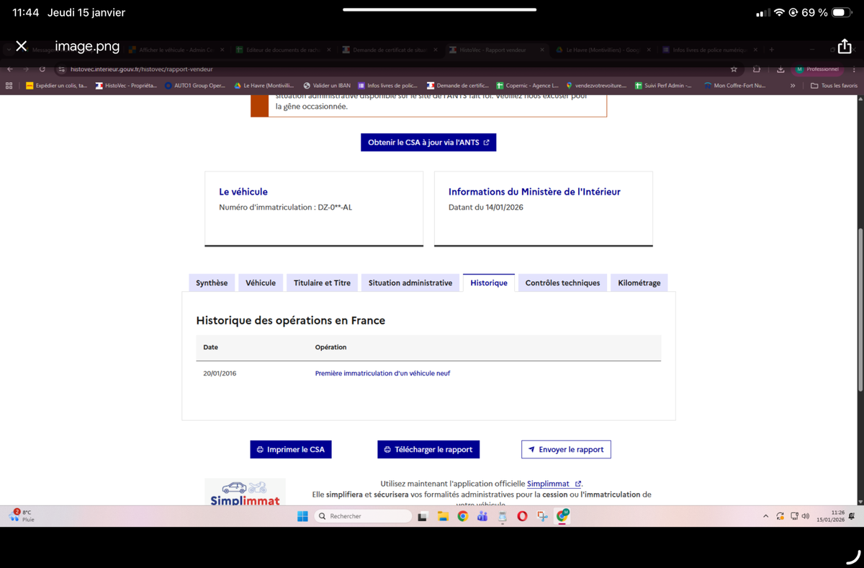Expand the bookmarks bar overflow chevron
Viewport: 864px width, 568px height.
tap(793, 86)
